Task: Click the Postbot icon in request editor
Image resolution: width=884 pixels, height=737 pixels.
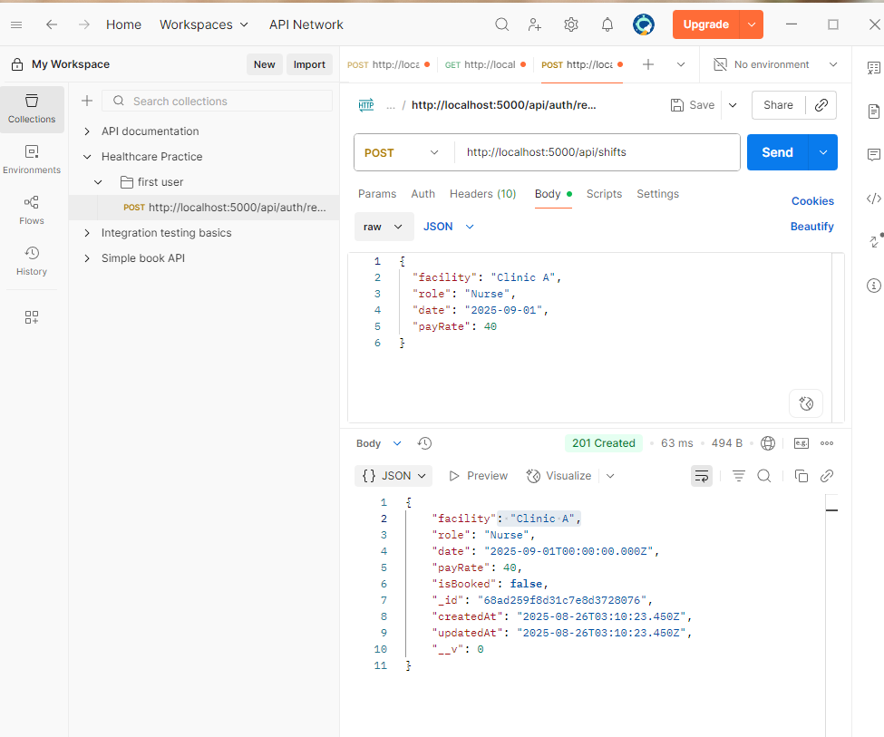Action: point(806,403)
